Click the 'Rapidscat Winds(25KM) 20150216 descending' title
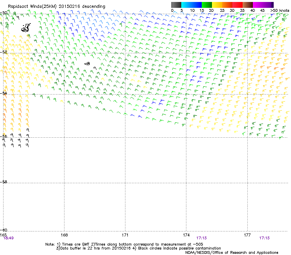 coord(56,6)
